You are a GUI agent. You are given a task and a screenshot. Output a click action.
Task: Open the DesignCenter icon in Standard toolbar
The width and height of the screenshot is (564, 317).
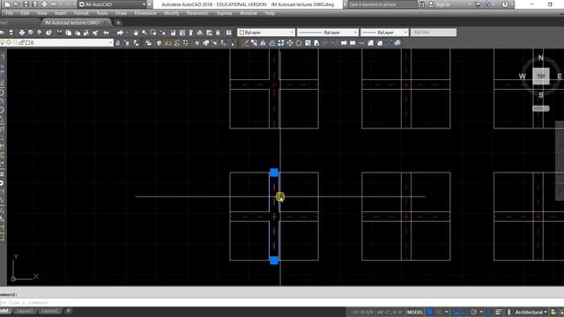[x=182, y=33]
